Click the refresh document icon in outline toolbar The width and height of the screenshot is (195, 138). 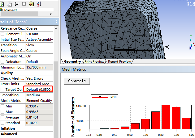[x=2, y=4]
